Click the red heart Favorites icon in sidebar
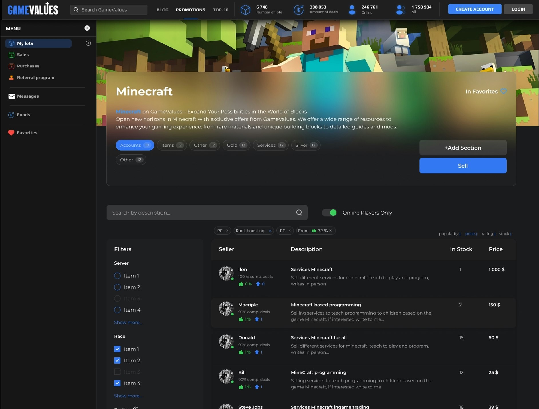Image resolution: width=539 pixels, height=409 pixels. [11, 133]
